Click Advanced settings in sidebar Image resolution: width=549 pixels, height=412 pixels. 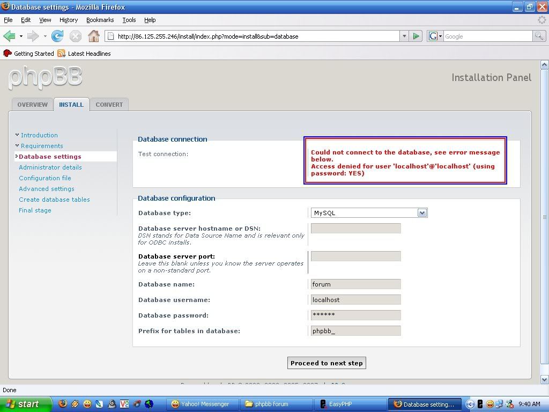[x=47, y=188]
